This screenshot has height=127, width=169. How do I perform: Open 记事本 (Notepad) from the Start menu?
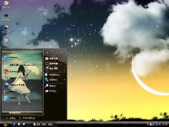[x=12, y=98]
